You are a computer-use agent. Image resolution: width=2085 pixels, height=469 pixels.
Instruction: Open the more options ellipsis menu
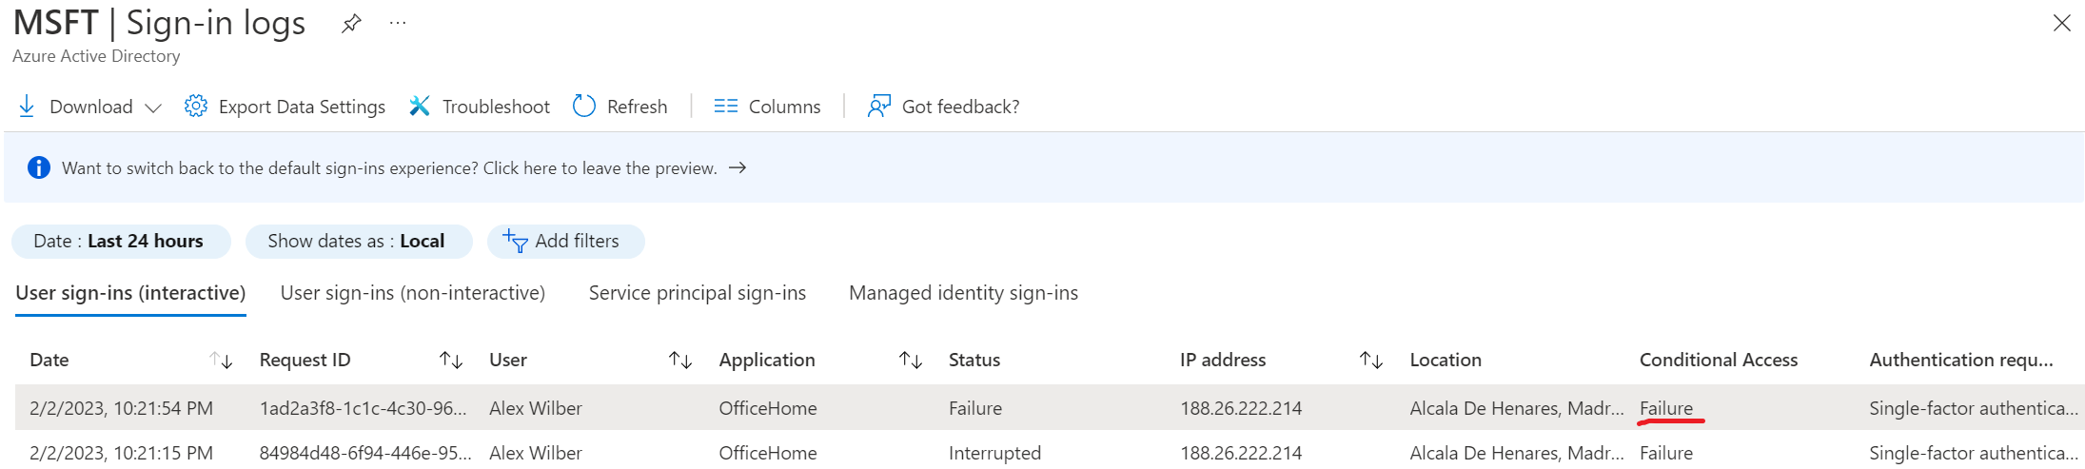pyautogui.click(x=398, y=24)
